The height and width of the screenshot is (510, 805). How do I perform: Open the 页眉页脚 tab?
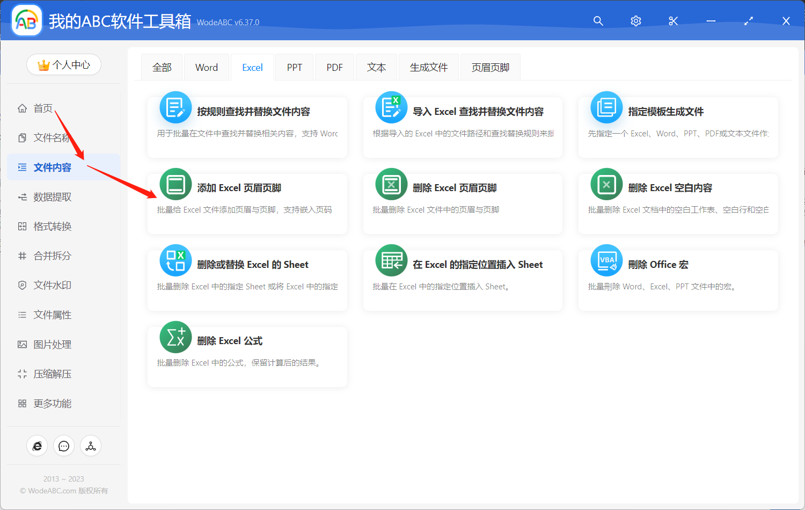tap(489, 67)
